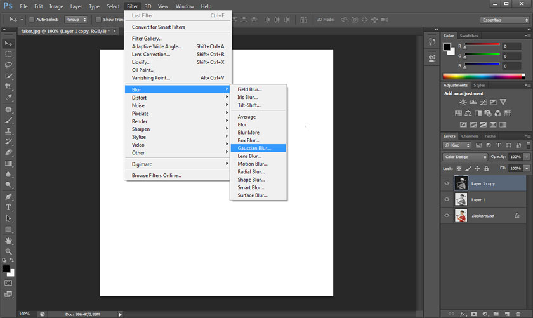Screen dimensions: 533x318
Task: Toggle lock transparent pixels
Action: point(459,168)
